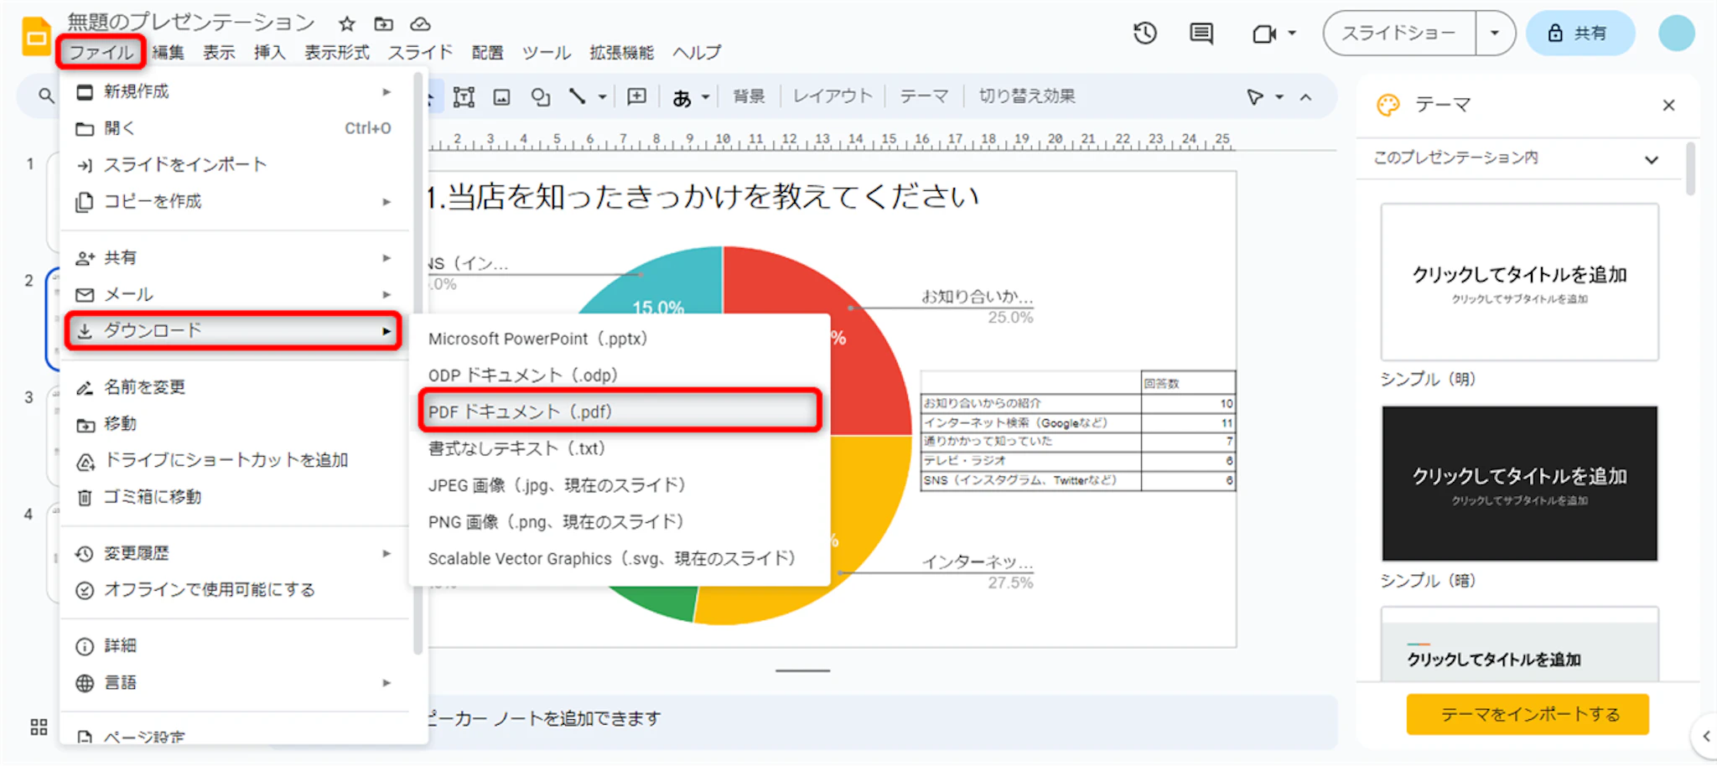Screen dimensions: 1717x766
Task: Select the シンプル (暗) dark theme thumbnail
Action: coord(1519,484)
